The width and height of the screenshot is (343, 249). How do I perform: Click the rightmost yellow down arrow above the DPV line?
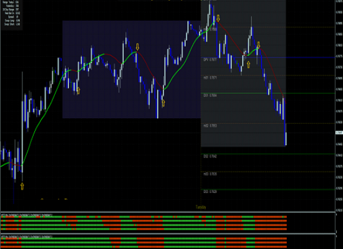[258, 45]
